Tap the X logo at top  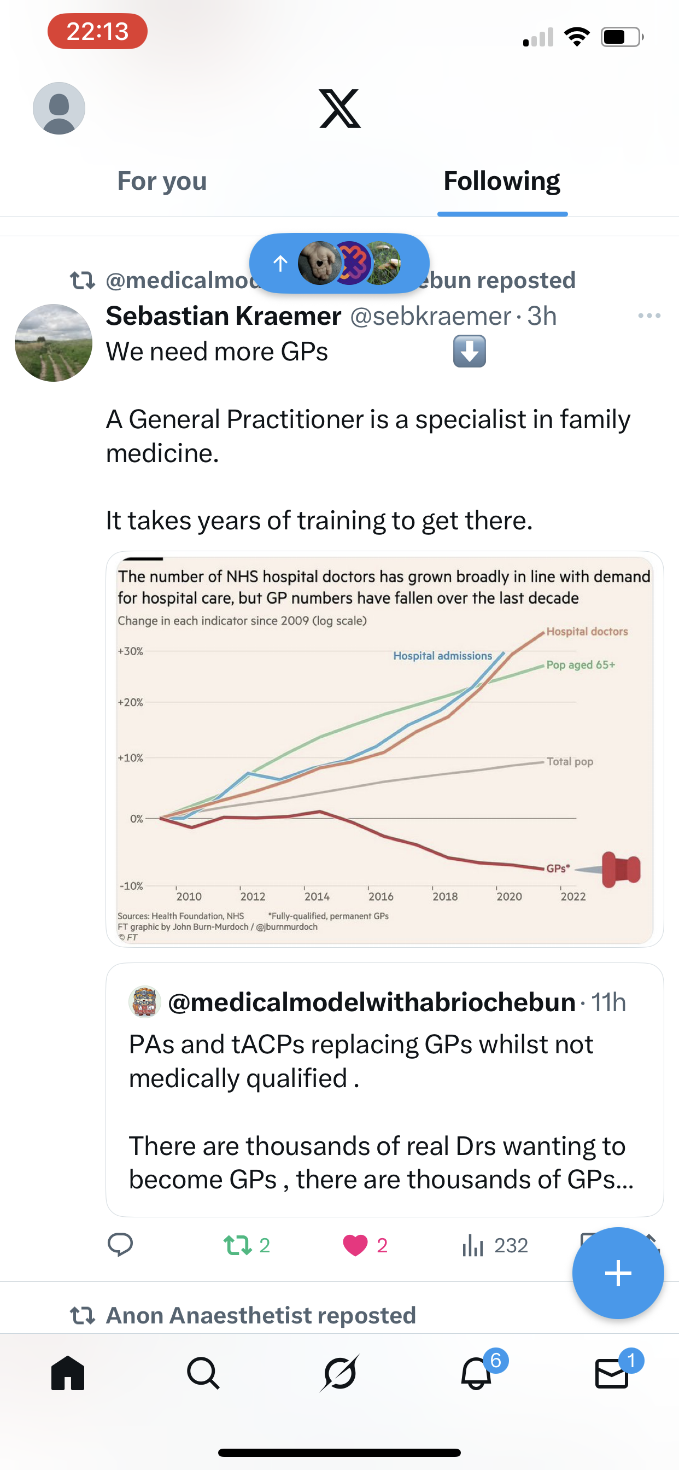click(339, 108)
